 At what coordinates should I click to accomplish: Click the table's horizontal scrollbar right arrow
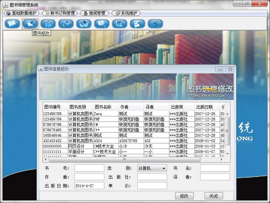pyautogui.click(x=222, y=159)
